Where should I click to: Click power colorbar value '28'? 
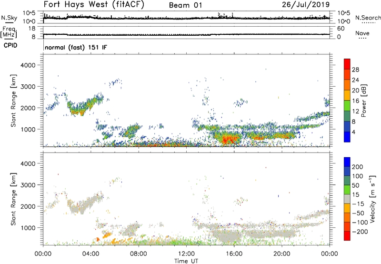tap(355, 70)
